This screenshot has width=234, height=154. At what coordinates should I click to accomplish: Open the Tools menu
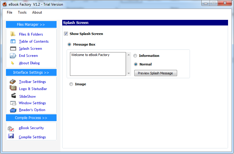pyautogui.click(x=22, y=12)
